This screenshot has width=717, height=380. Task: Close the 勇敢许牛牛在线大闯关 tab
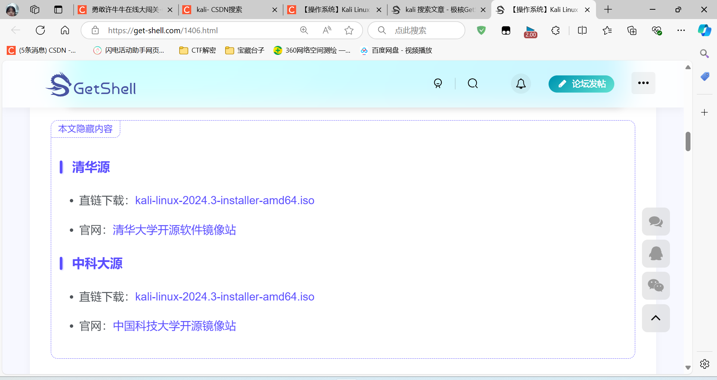pos(170,10)
